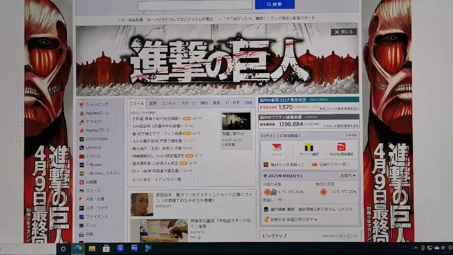The width and height of the screenshot is (453, 255).
Task: Open 新型コロナの最新情報を見る link
Action: [x=339, y=109]
